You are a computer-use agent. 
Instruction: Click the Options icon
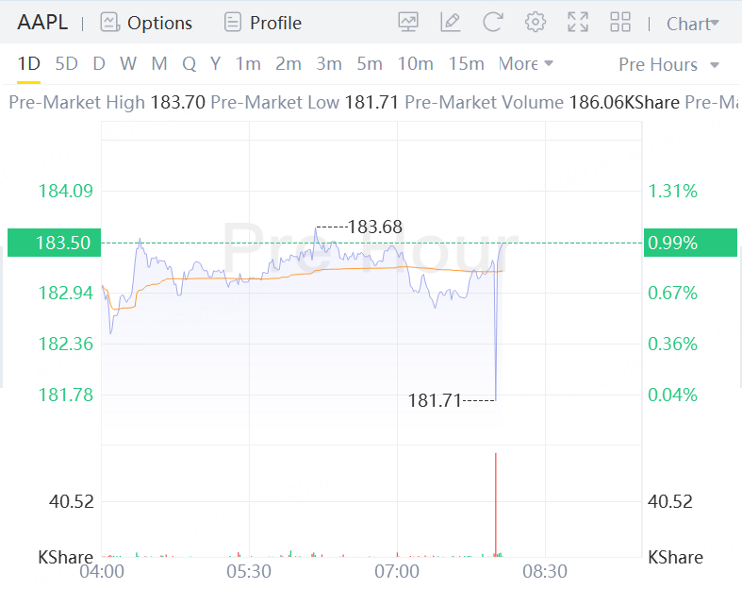pos(110,23)
